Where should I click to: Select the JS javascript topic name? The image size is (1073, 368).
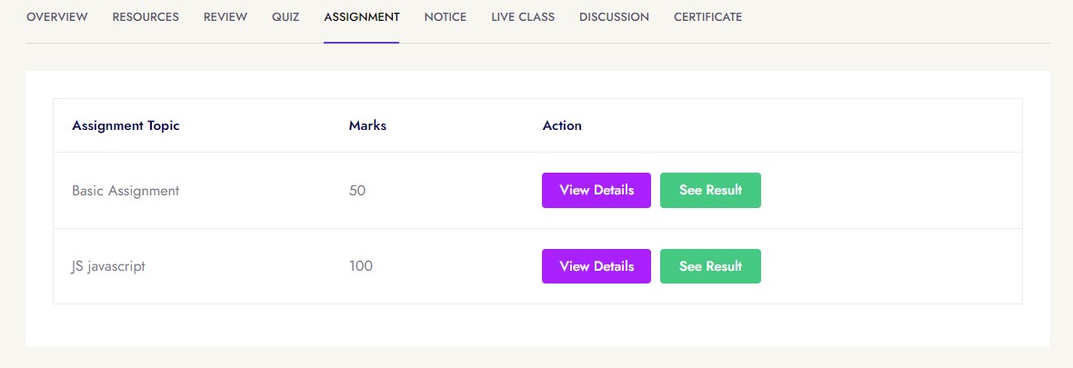click(108, 266)
